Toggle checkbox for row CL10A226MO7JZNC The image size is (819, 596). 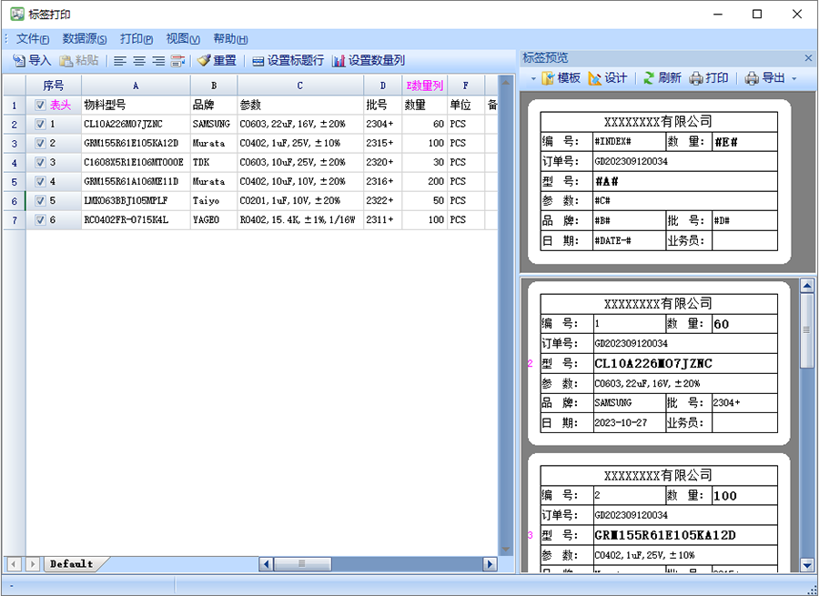point(40,125)
